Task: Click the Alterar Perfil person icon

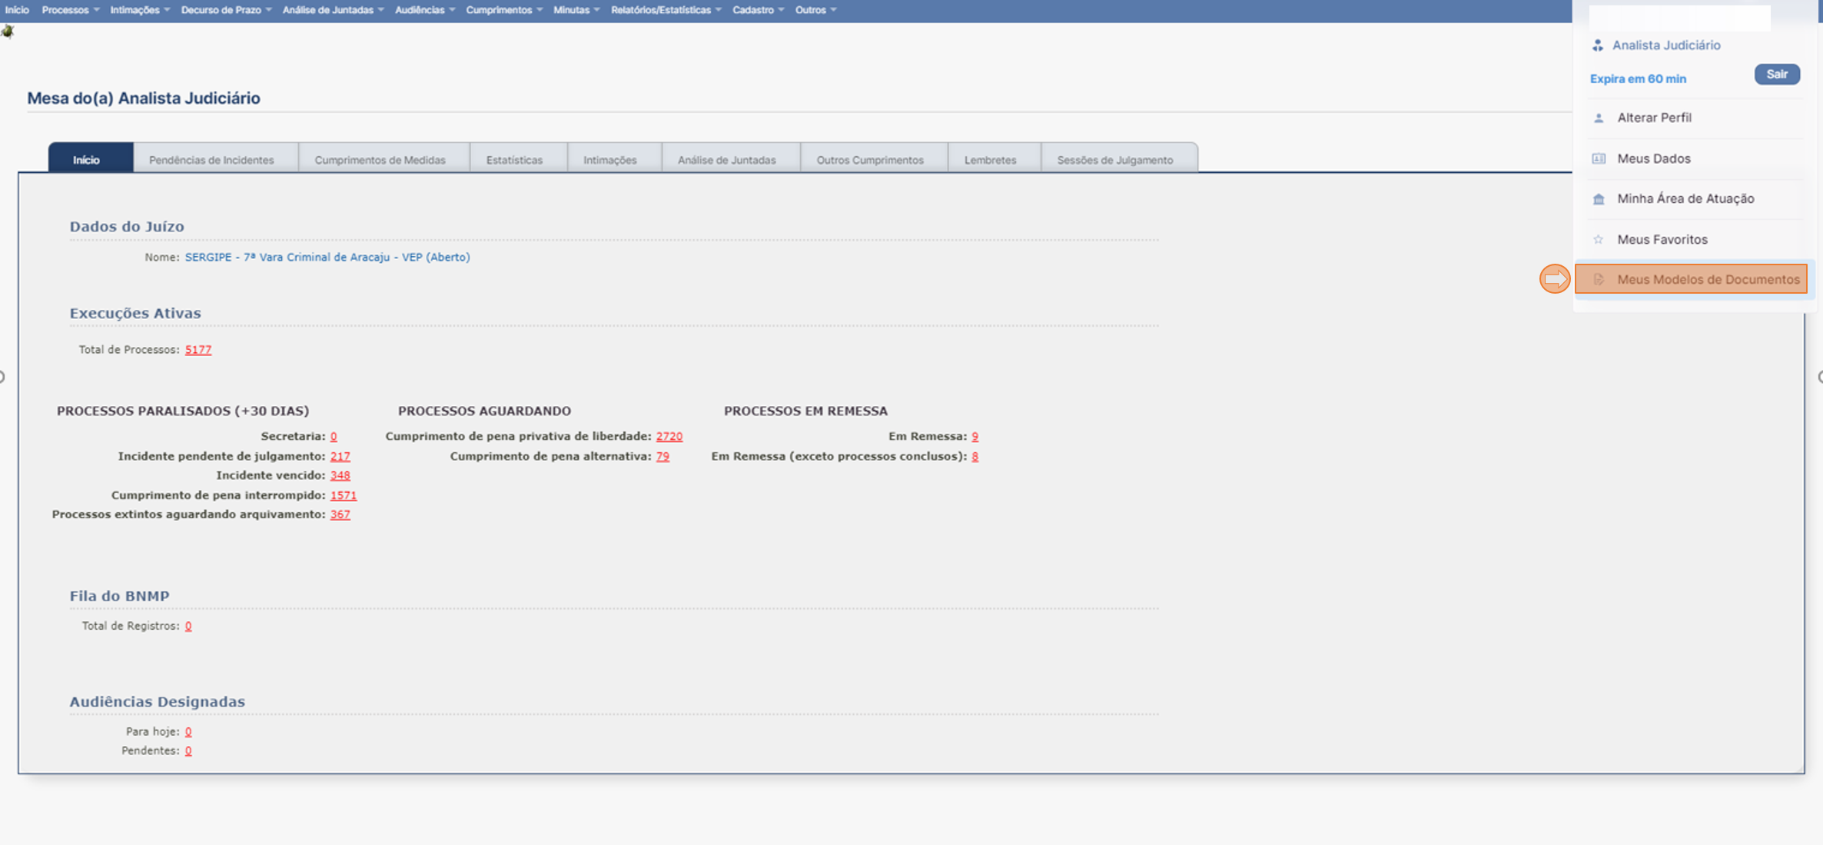Action: point(1599,118)
